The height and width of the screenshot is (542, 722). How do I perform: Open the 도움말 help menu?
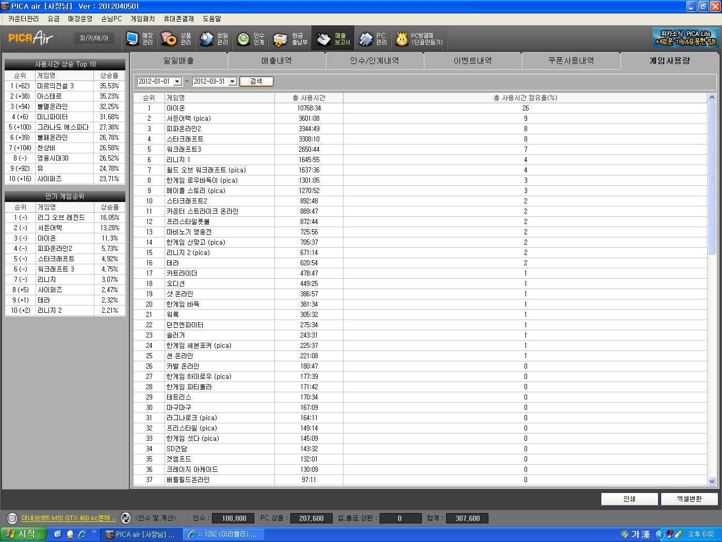click(x=211, y=19)
